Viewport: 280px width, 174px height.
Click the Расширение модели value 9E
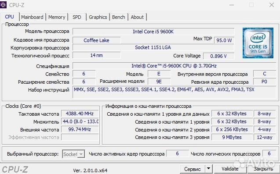159,82
